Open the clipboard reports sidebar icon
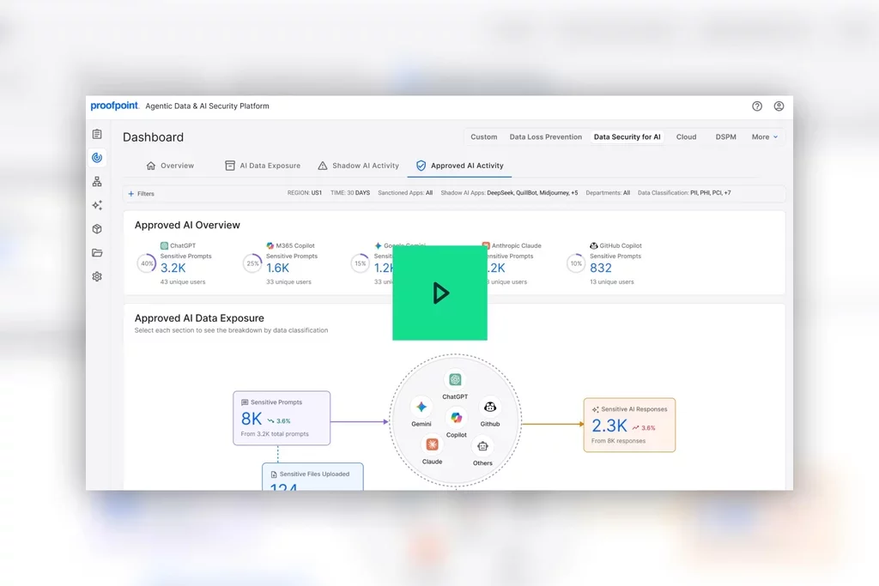The image size is (879, 586). [97, 134]
